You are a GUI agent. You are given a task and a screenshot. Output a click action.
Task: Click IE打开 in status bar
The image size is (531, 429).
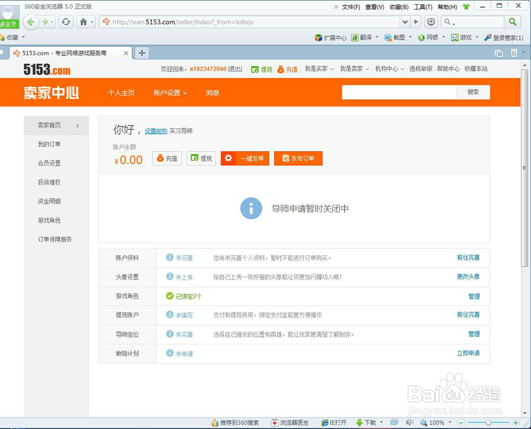tap(333, 423)
